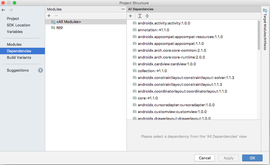Open the Suggestions badge showing 1
Viewport: 270px width, 165px height.
point(40,70)
